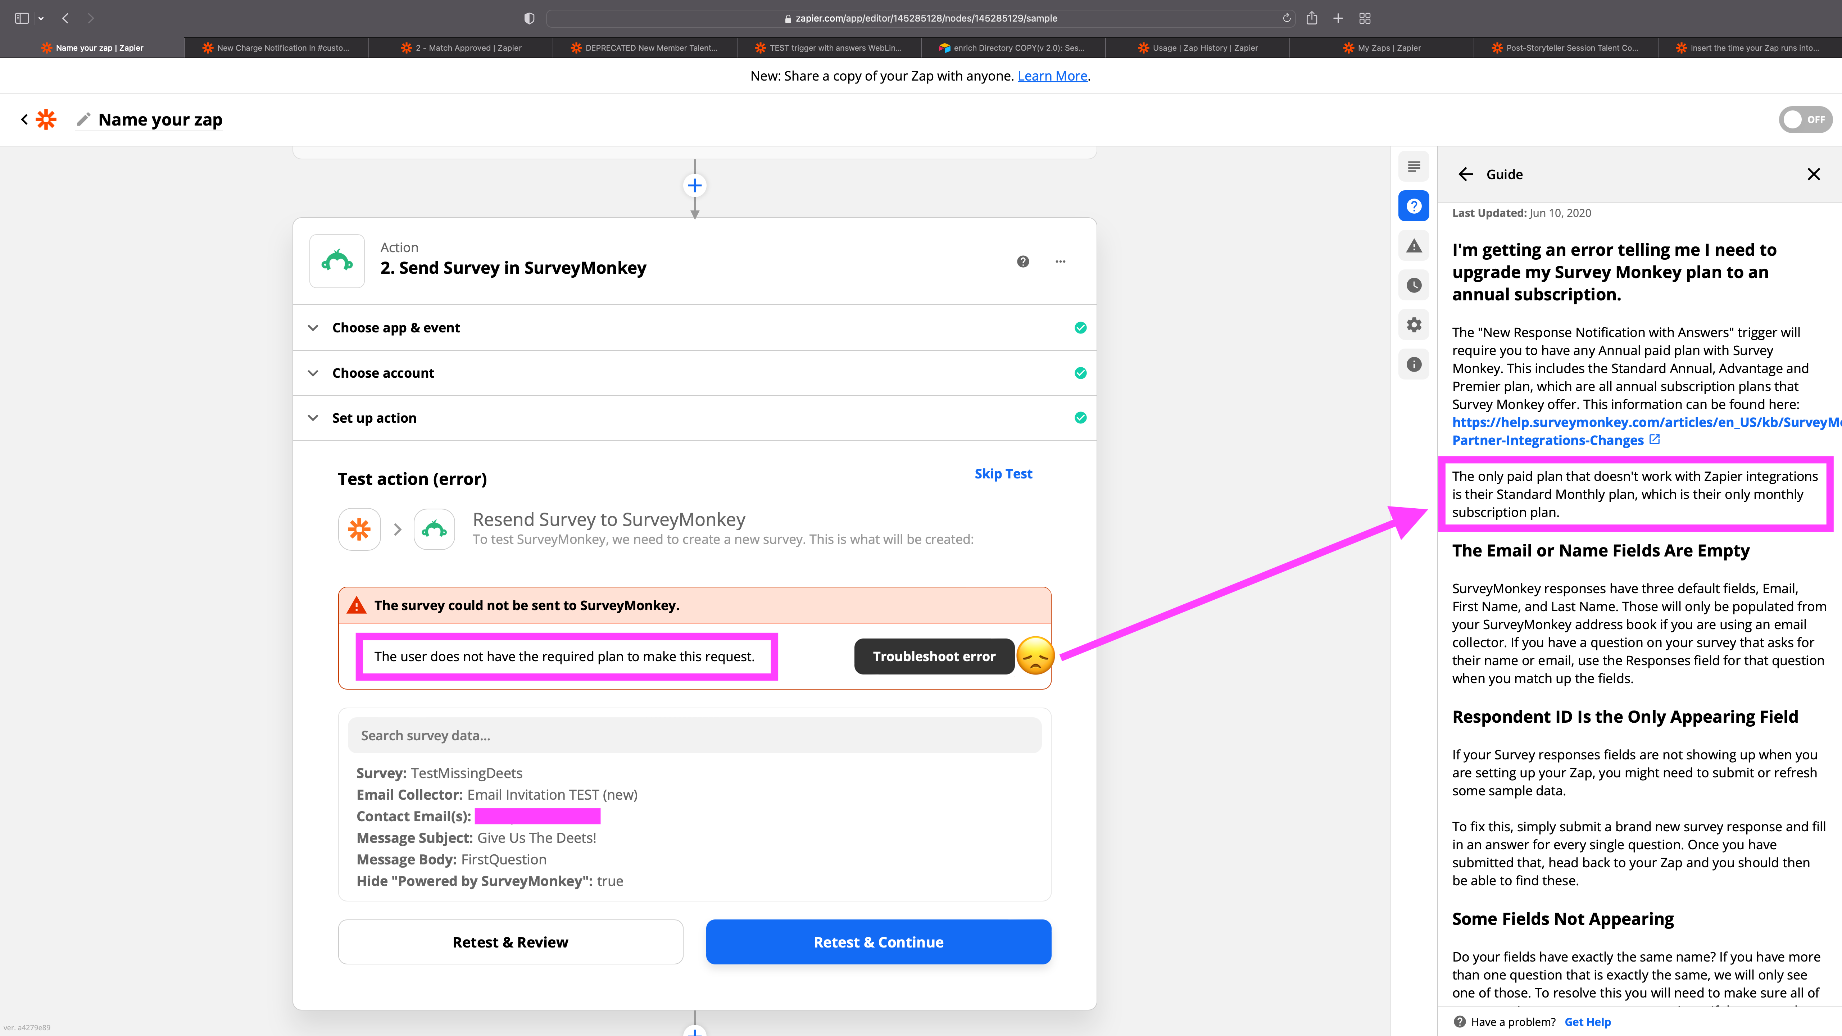
Task: Select the 'Survey: TestMissingDeets' text
Action: (x=439, y=773)
